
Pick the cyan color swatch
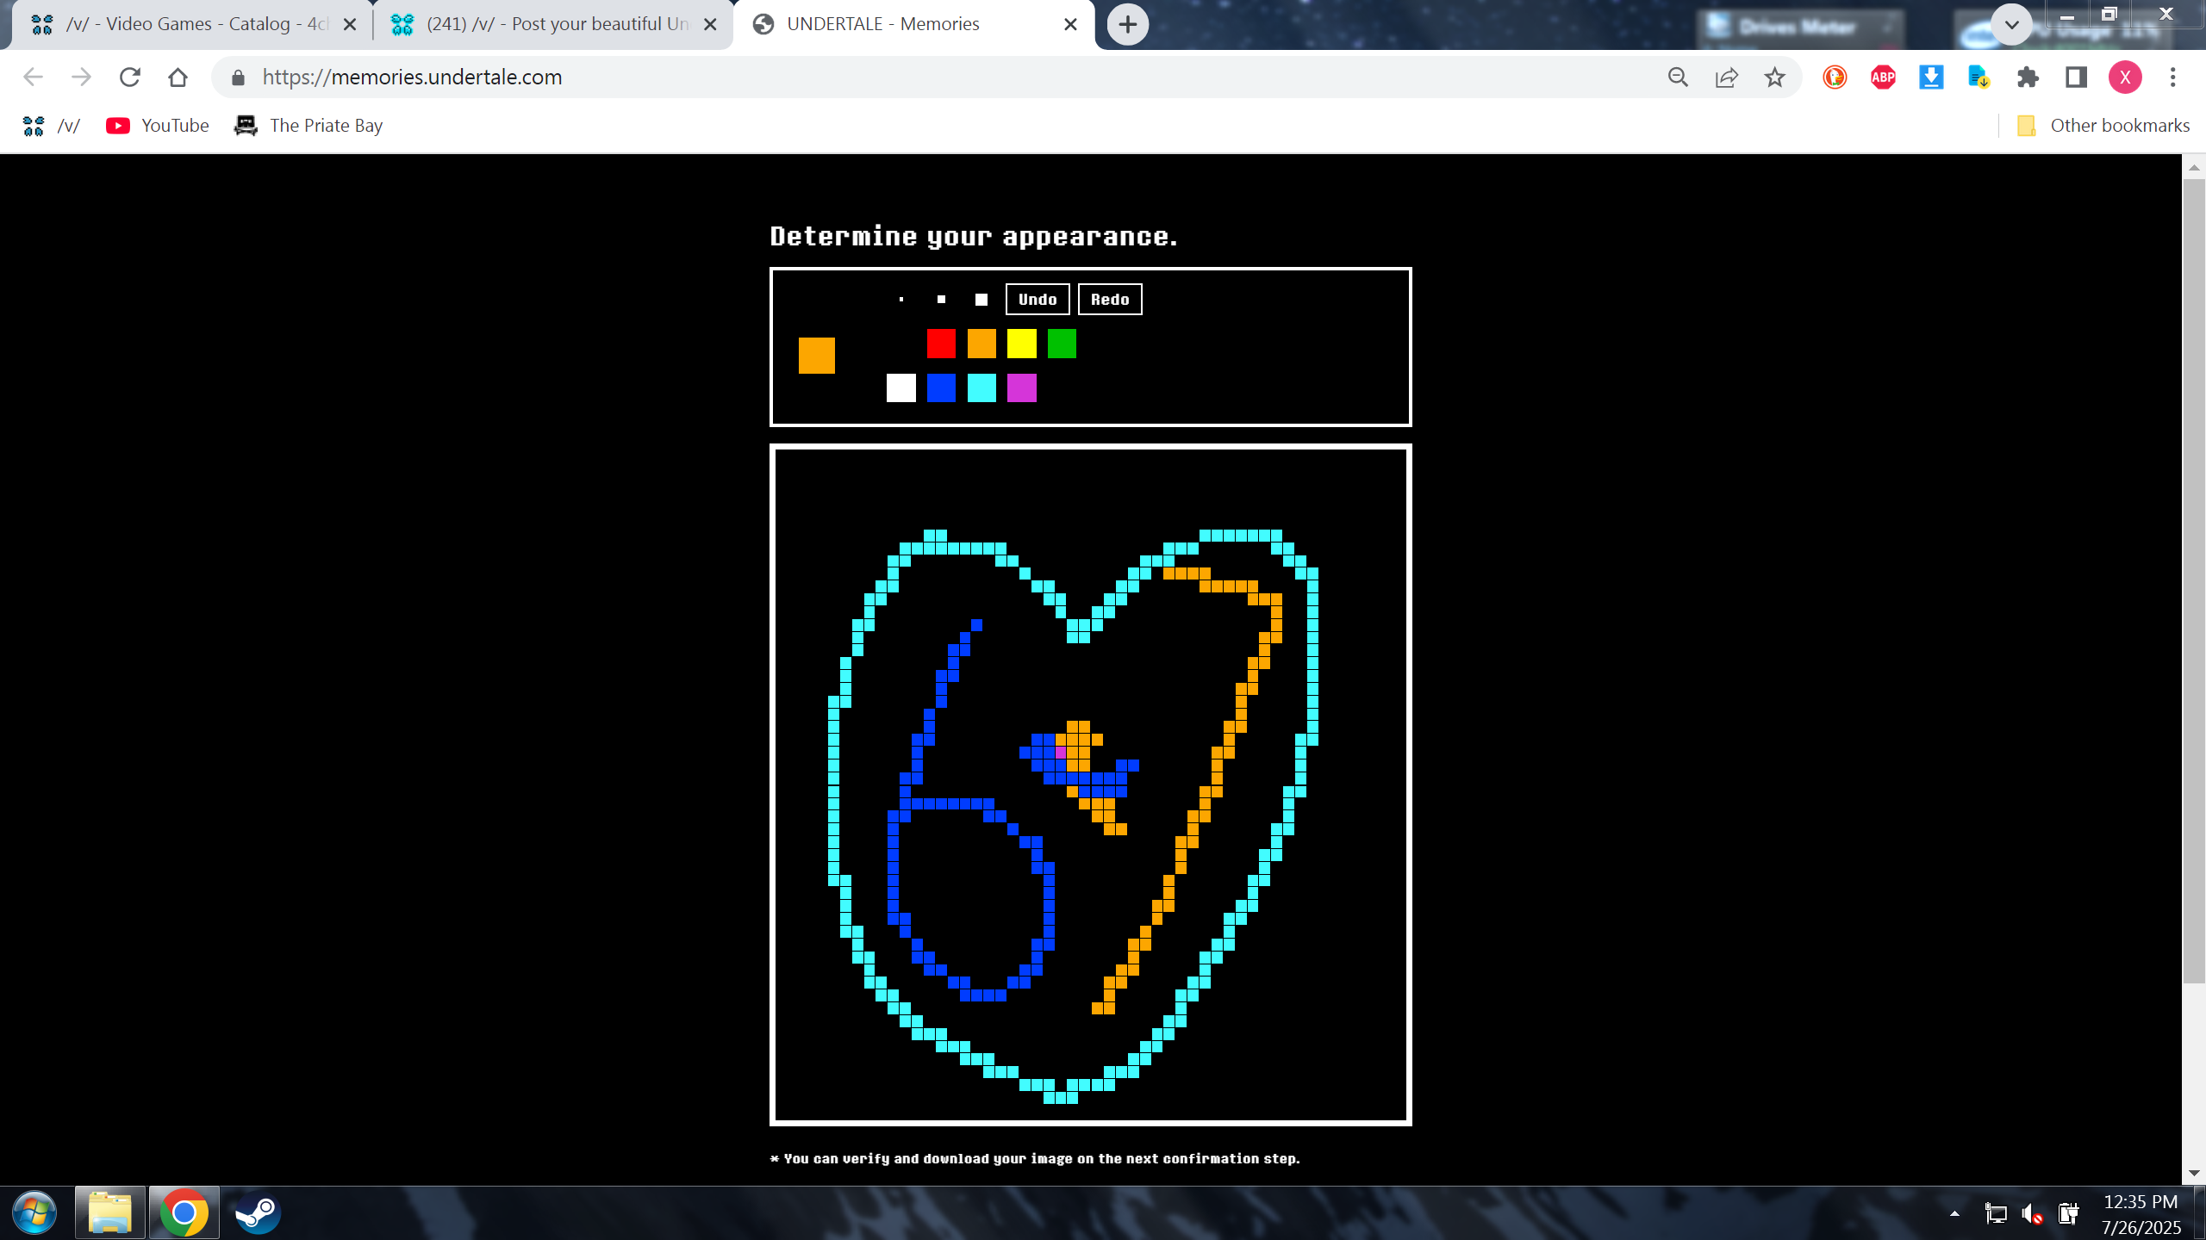click(981, 387)
